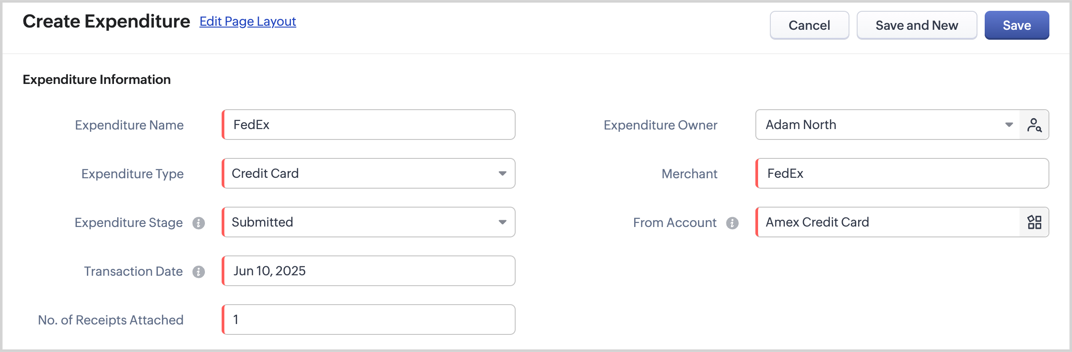Open user lookup icon for Expenditure Owner
The height and width of the screenshot is (352, 1072).
[1034, 125]
